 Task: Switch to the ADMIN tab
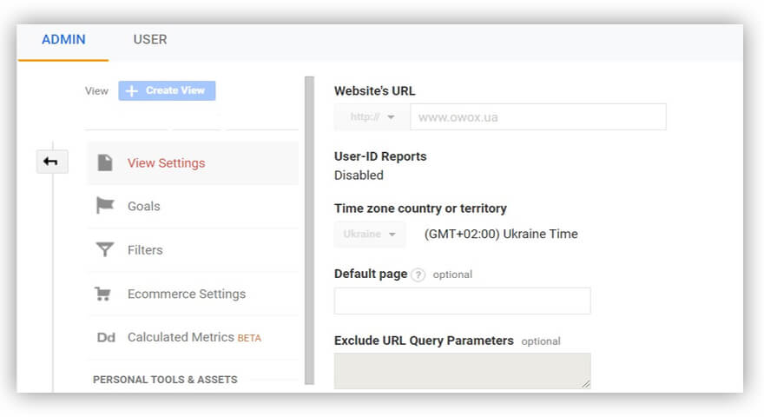point(63,39)
